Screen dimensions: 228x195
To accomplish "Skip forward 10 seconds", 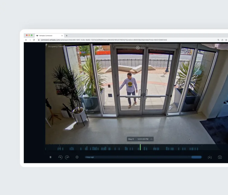I will coord(67,157).
